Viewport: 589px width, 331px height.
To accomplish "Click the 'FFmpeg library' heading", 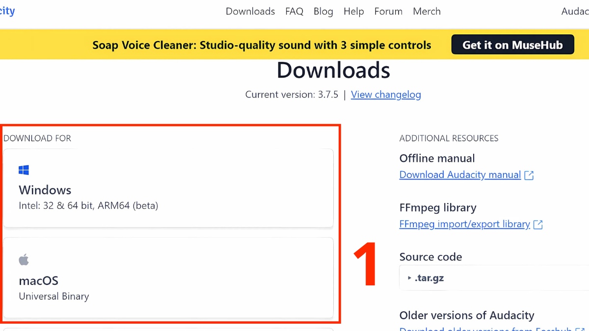I will (438, 207).
